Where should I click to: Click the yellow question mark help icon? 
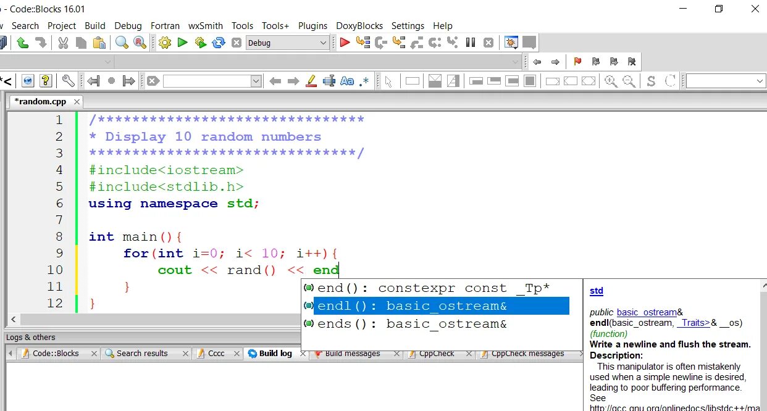[46, 81]
